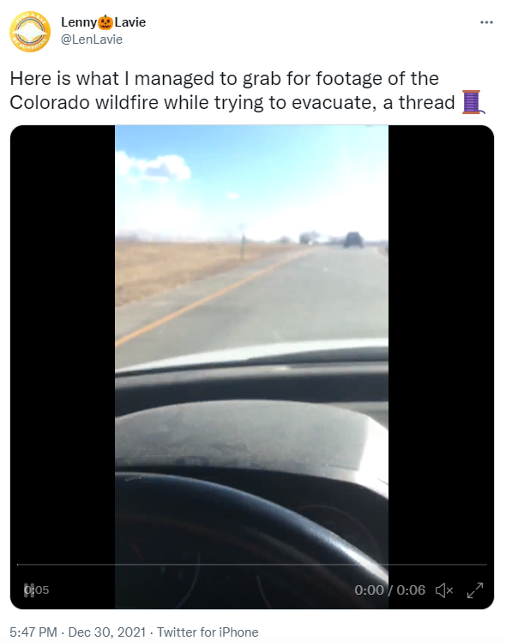Pause the video using the pause button

click(28, 590)
